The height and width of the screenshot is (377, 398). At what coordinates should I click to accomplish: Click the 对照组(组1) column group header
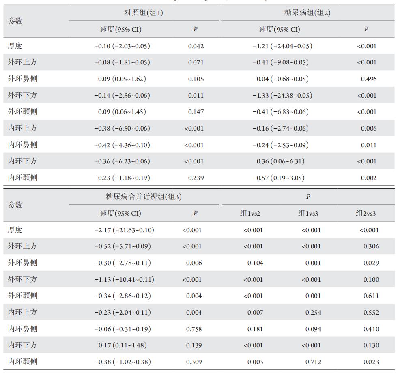click(143, 13)
